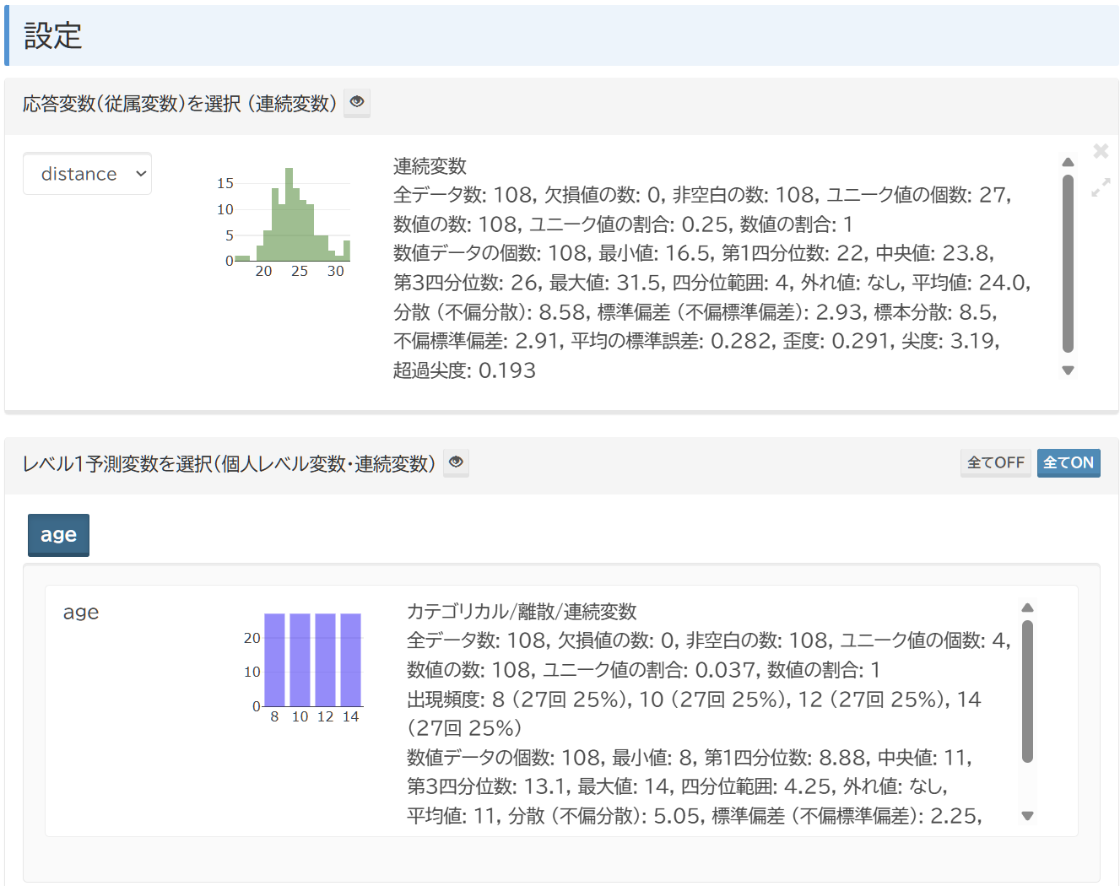Expand distance panel with diagonal arrows icon
Screen dimensions: 1120x886
click(1101, 187)
